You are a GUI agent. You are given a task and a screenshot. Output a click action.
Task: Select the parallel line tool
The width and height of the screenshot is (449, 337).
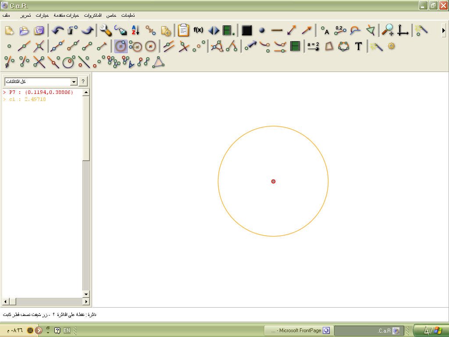click(169, 46)
